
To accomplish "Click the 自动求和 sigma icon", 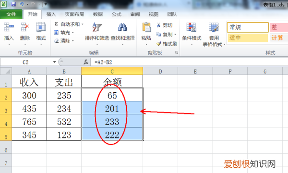I will (56, 24).
